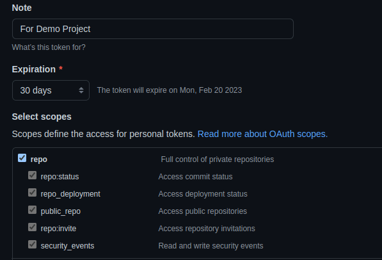The height and width of the screenshot is (260, 382).
Task: Toggle the repo:invite checkbox
Action: [32, 227]
